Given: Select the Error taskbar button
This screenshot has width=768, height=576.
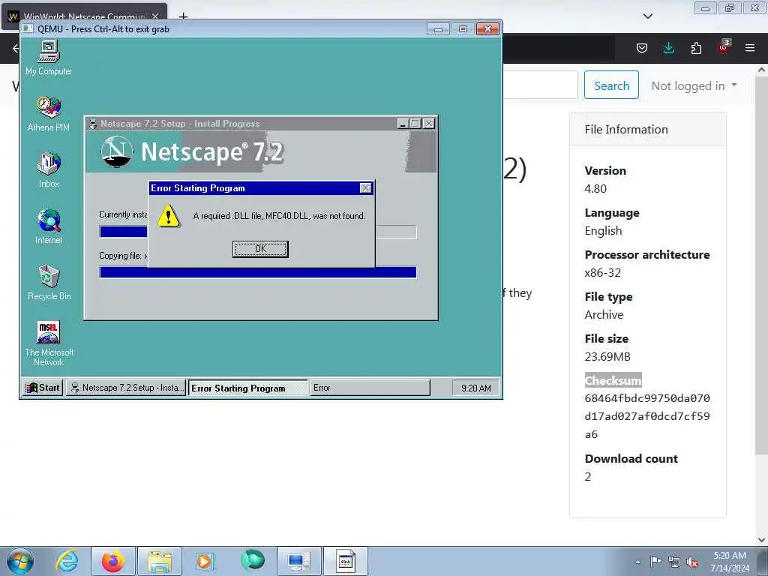Looking at the screenshot, I should (370, 388).
